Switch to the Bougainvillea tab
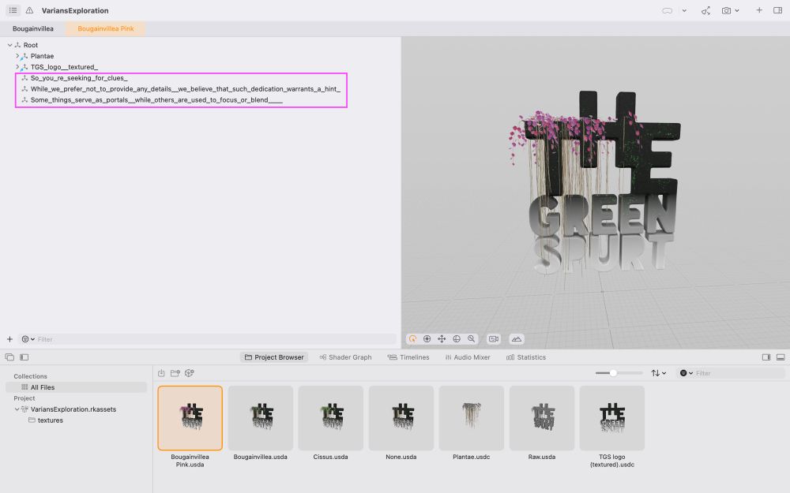Screen dimensions: 790x493 (32, 28)
